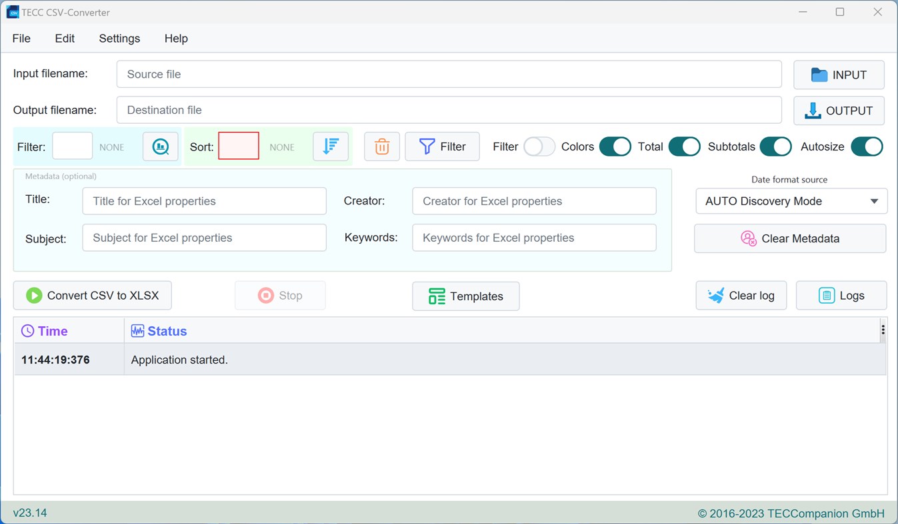Click the Source file input field
This screenshot has height=524, width=898.
[449, 74]
